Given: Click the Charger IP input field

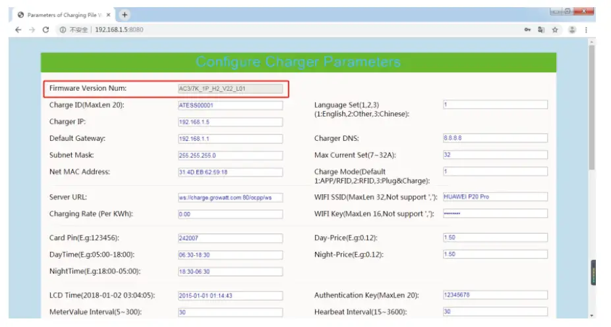Looking at the screenshot, I should pyautogui.click(x=230, y=122).
